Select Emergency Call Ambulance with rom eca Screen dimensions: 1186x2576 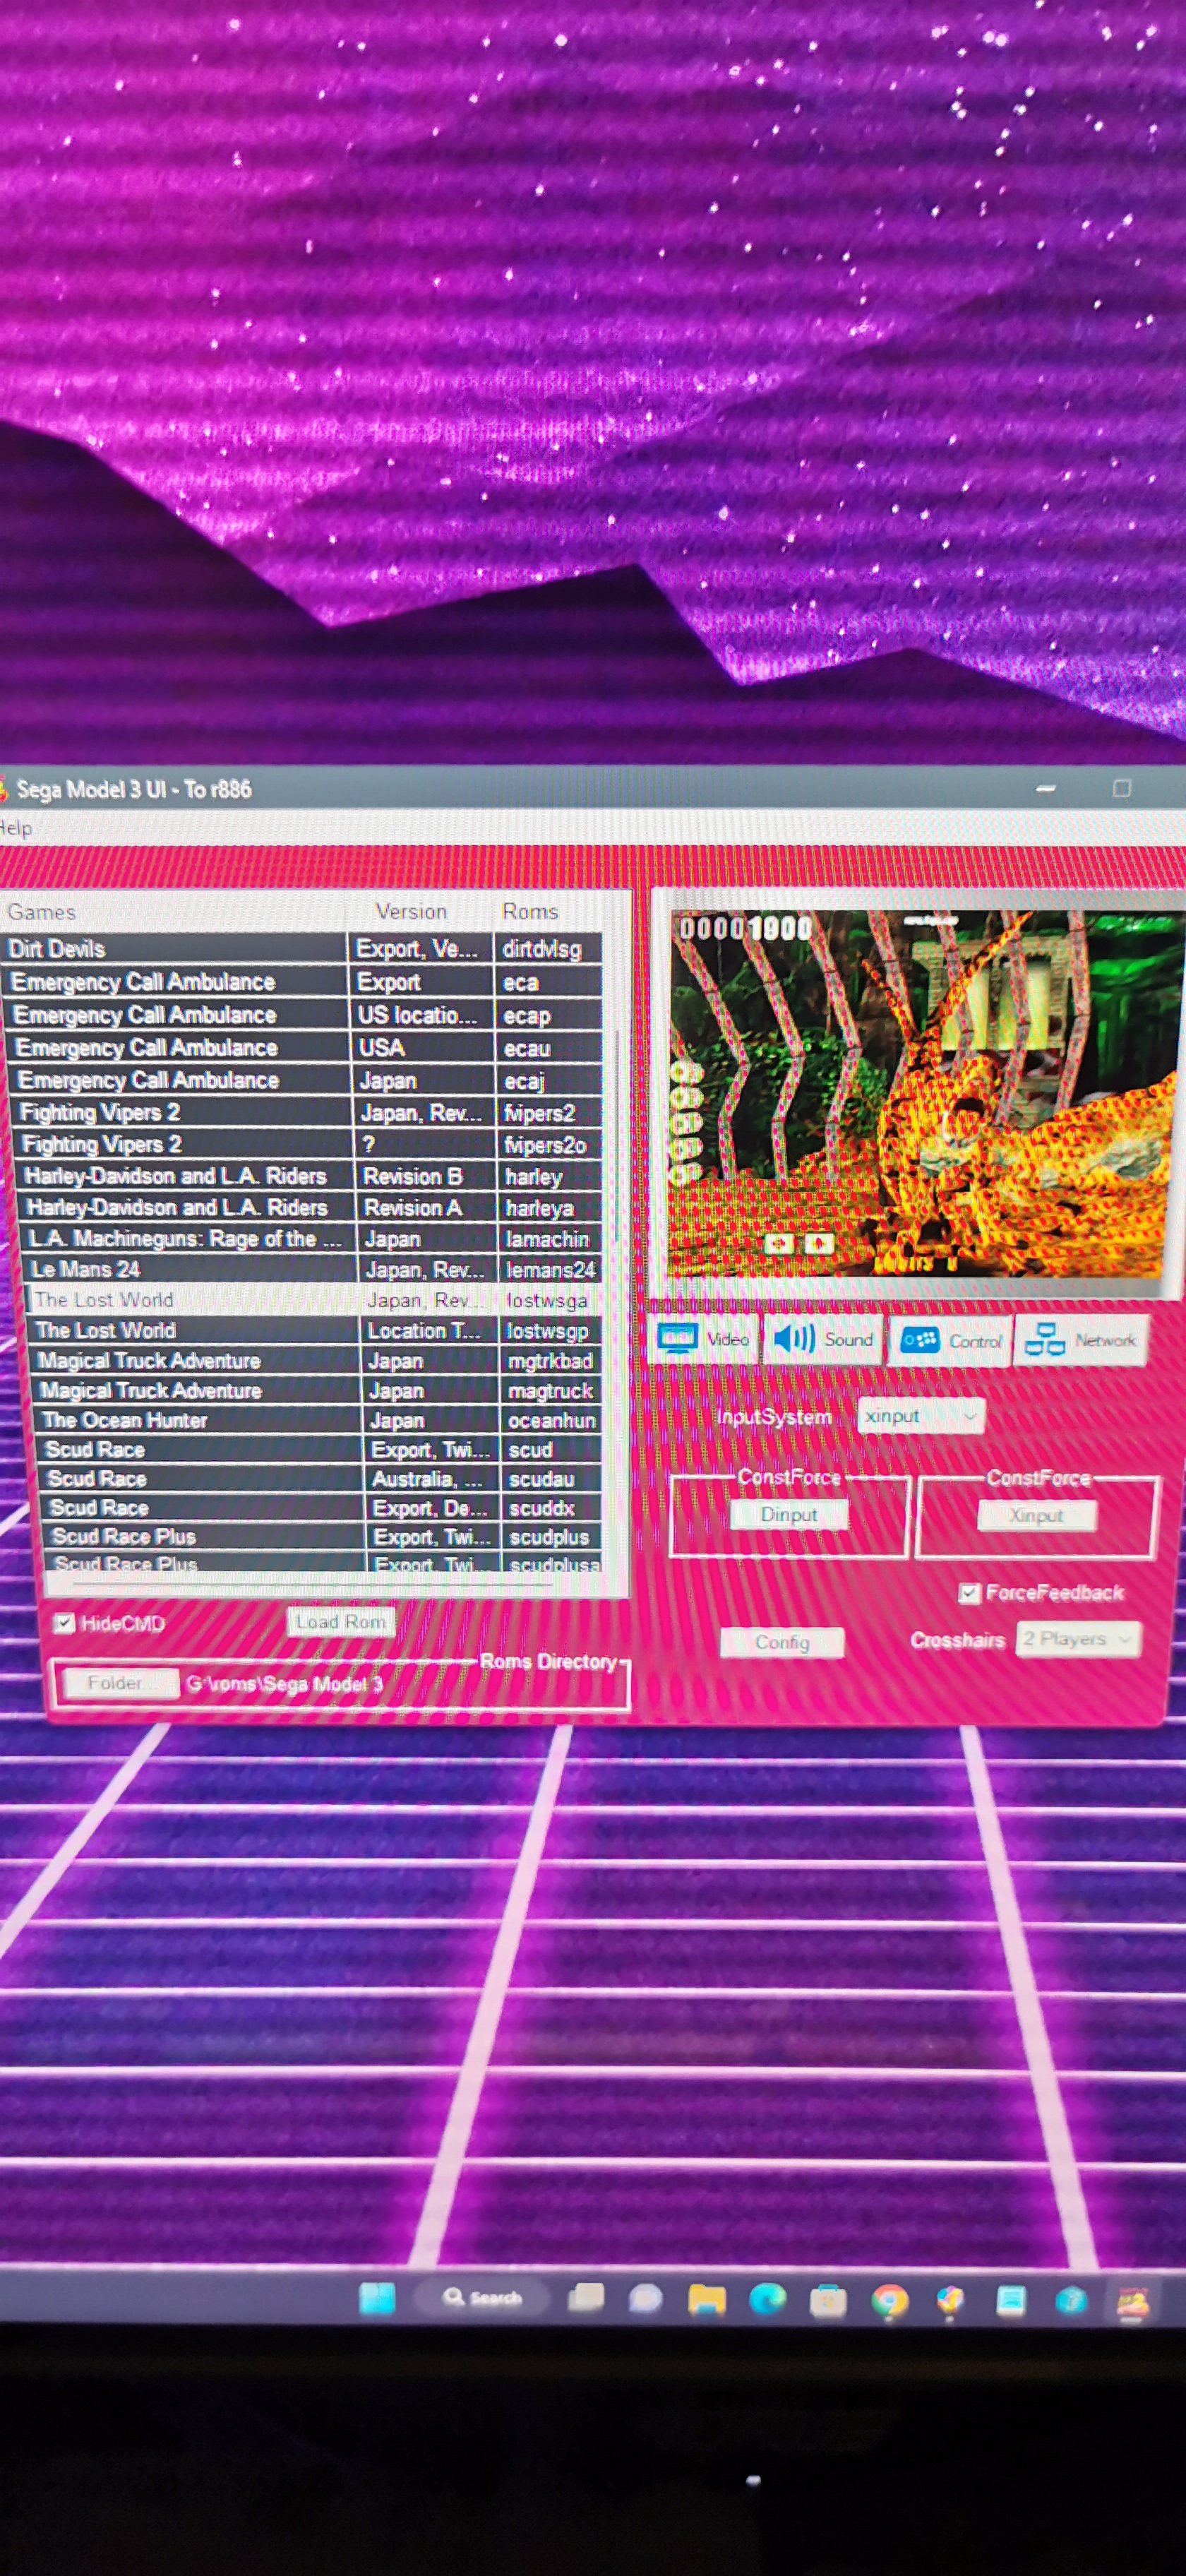[x=303, y=982]
